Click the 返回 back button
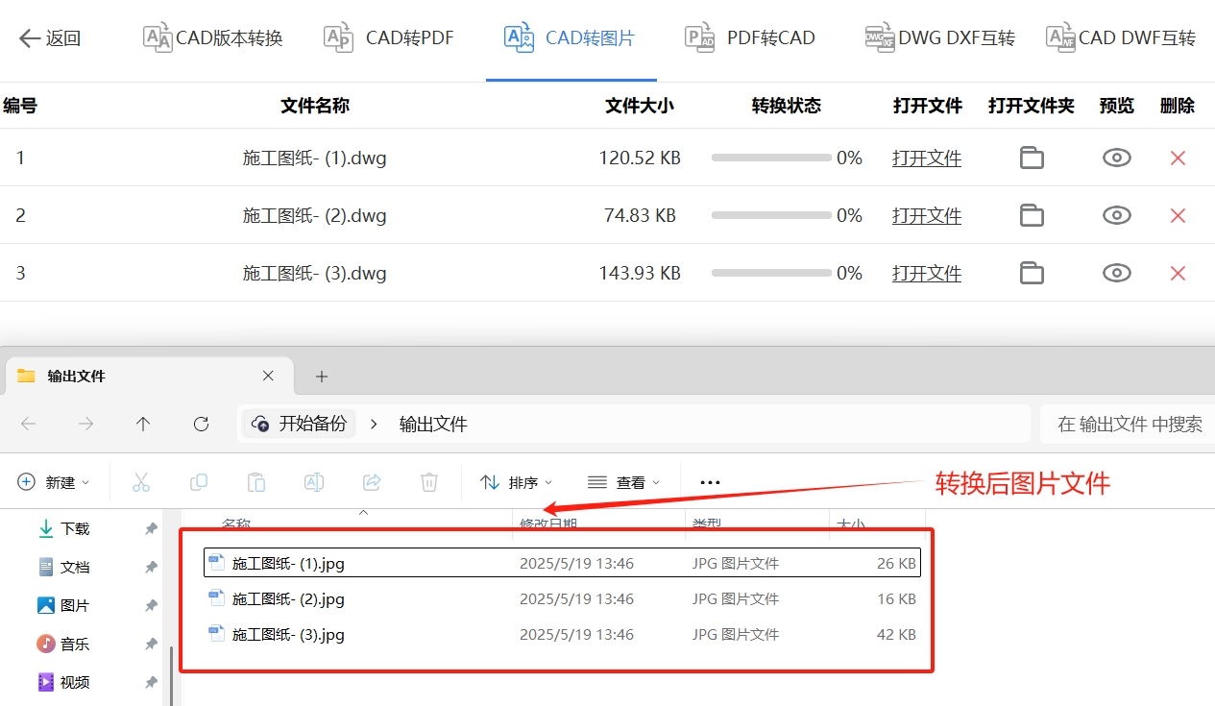 click(x=50, y=38)
